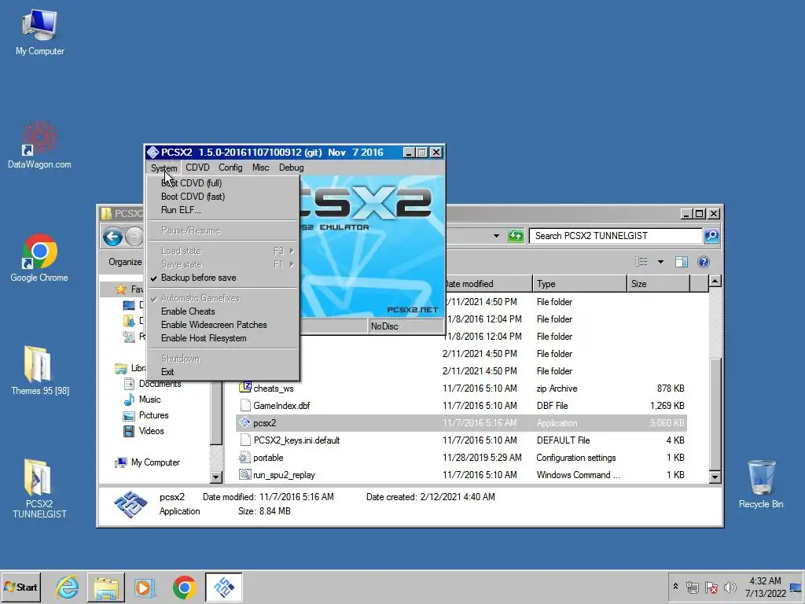The width and height of the screenshot is (805, 604).
Task: Sort by Size column header
Action: coord(659,283)
